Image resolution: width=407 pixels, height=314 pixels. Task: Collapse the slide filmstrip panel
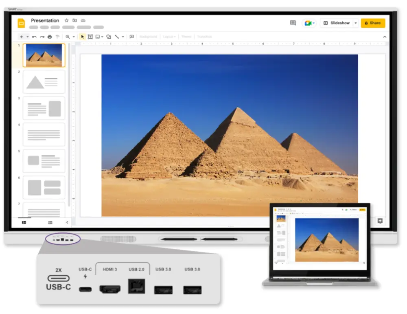coord(67,222)
